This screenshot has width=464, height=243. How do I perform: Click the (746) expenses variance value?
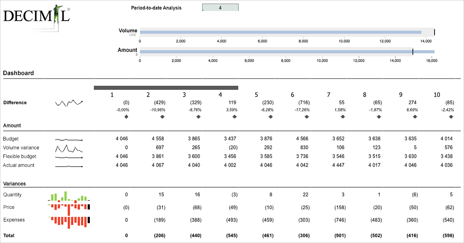(x=340, y=220)
